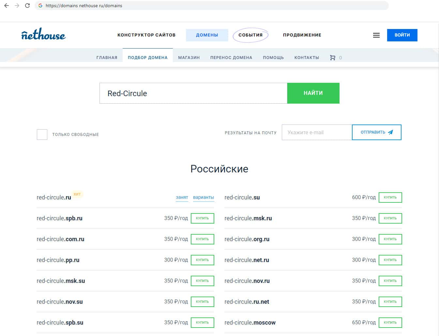
Task: Open the shopping cart icon
Action: pos(332,58)
